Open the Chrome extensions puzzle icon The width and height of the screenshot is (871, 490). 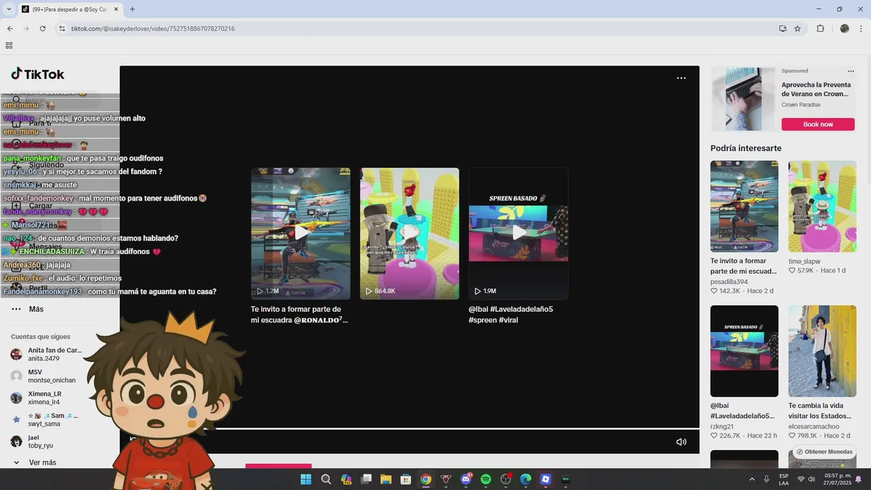(820, 29)
